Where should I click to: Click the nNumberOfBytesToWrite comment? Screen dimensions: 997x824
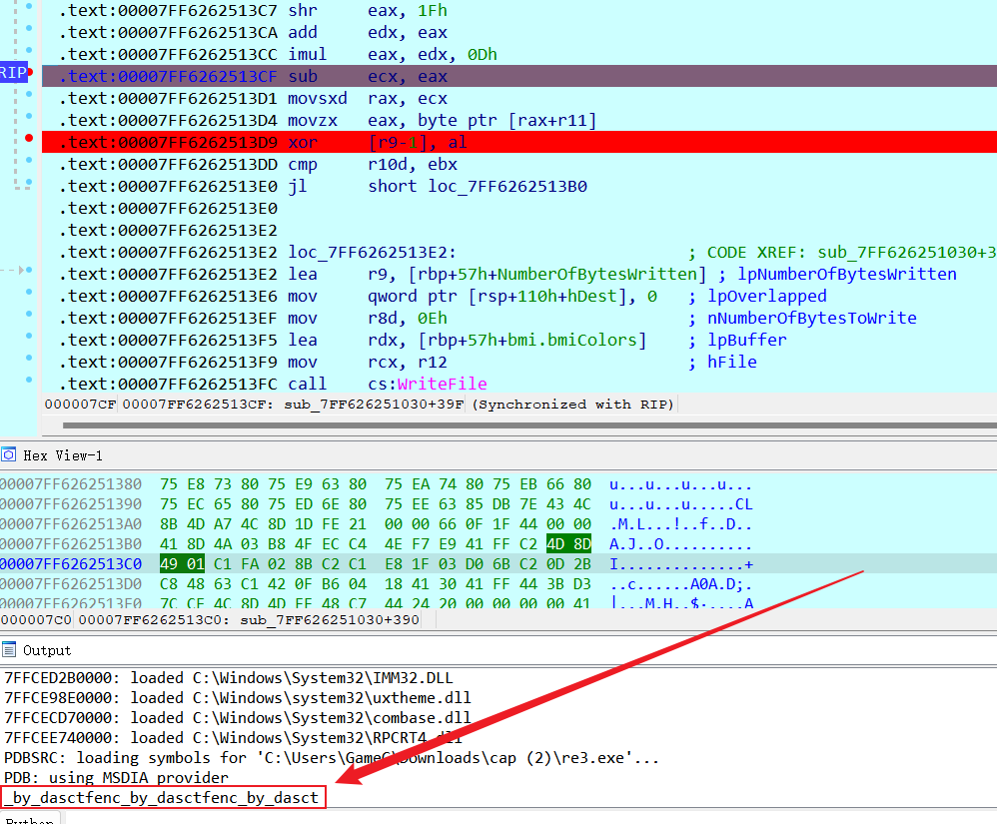pyautogui.click(x=812, y=318)
